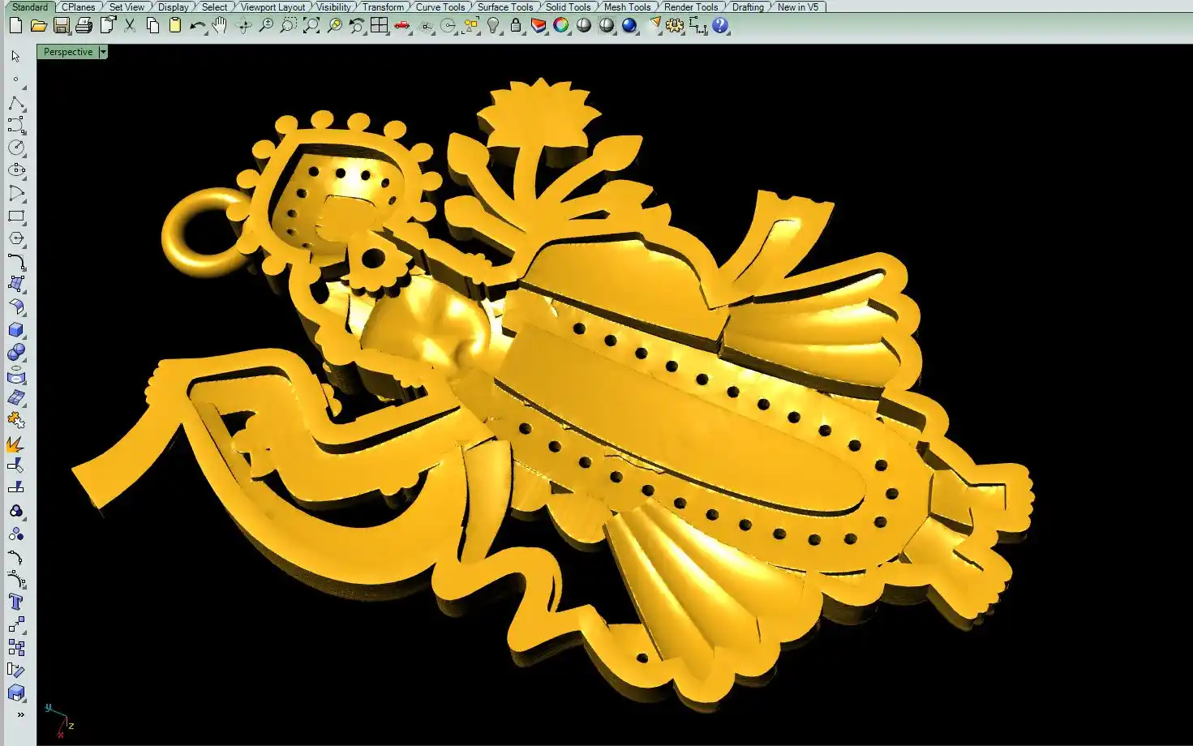This screenshot has width=1193, height=746.
Task: Open the color wheel material icon
Action: [x=560, y=26]
